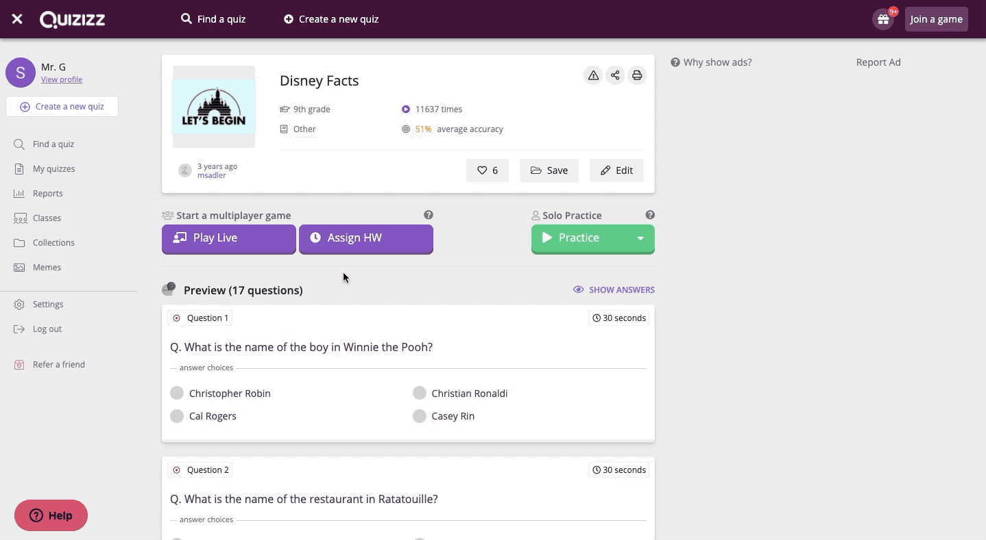Report the quiz using the flag icon
This screenshot has height=540, width=986.
pos(592,75)
